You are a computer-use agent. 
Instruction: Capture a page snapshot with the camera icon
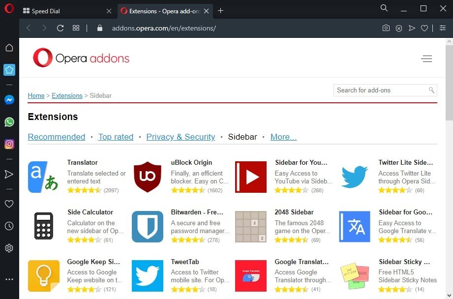pos(386,28)
